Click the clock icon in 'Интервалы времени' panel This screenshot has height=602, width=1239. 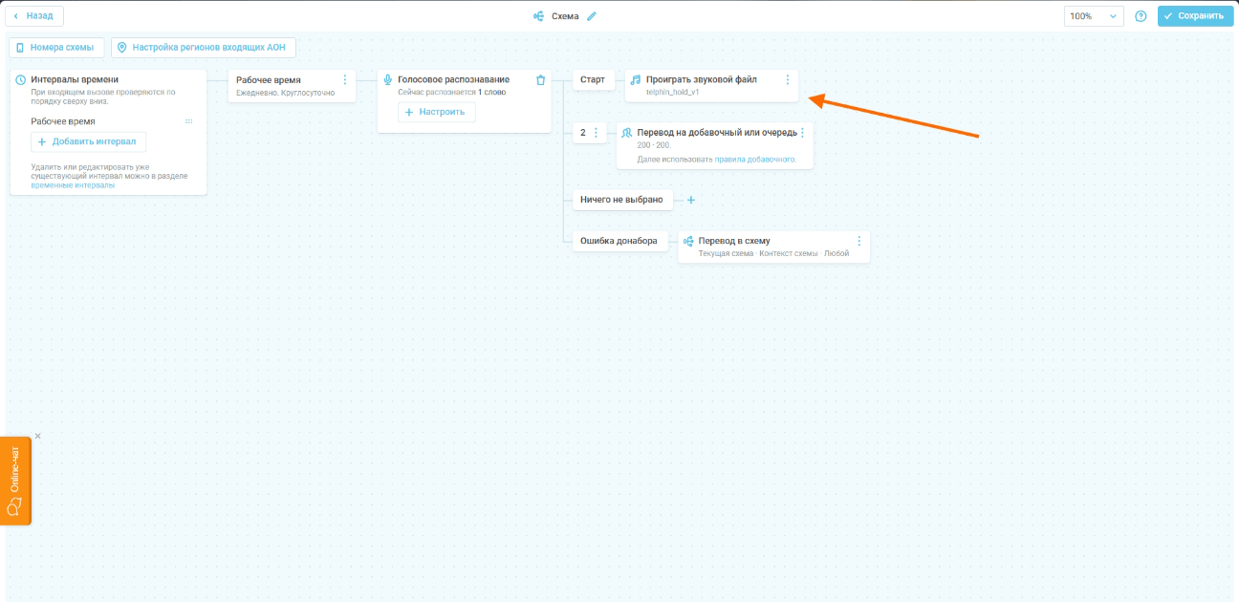click(21, 80)
